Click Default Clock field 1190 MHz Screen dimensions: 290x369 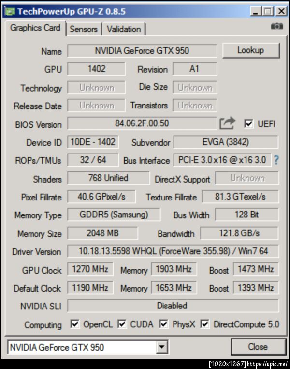[x=90, y=288]
